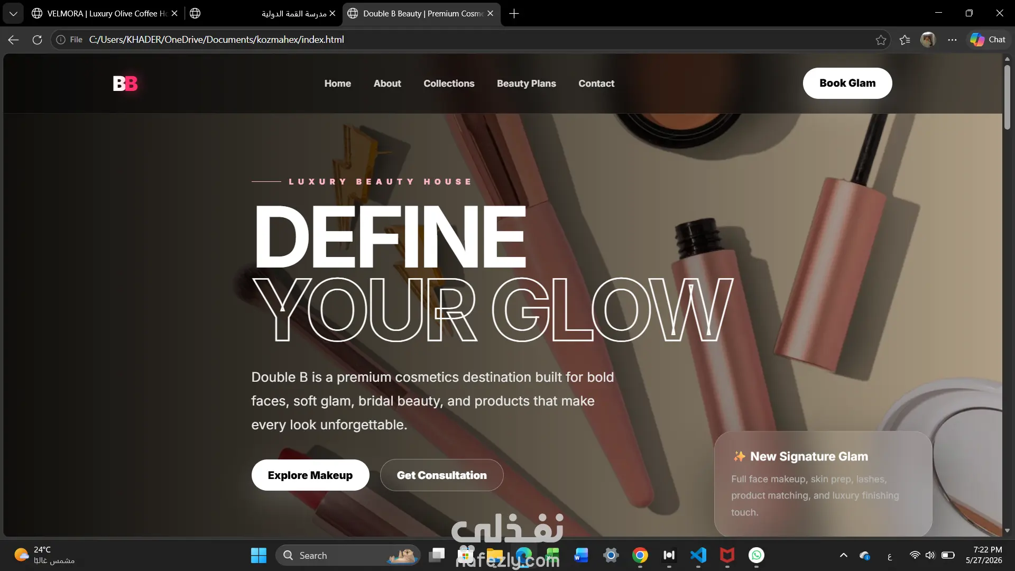Switch to the Arabic-titled middle tab
The image size is (1015, 571).
(x=263, y=14)
